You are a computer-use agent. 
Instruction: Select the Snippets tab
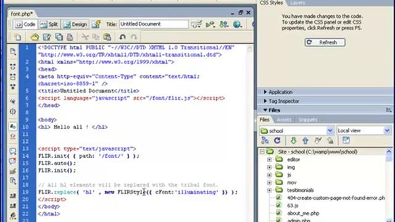[x=308, y=120]
